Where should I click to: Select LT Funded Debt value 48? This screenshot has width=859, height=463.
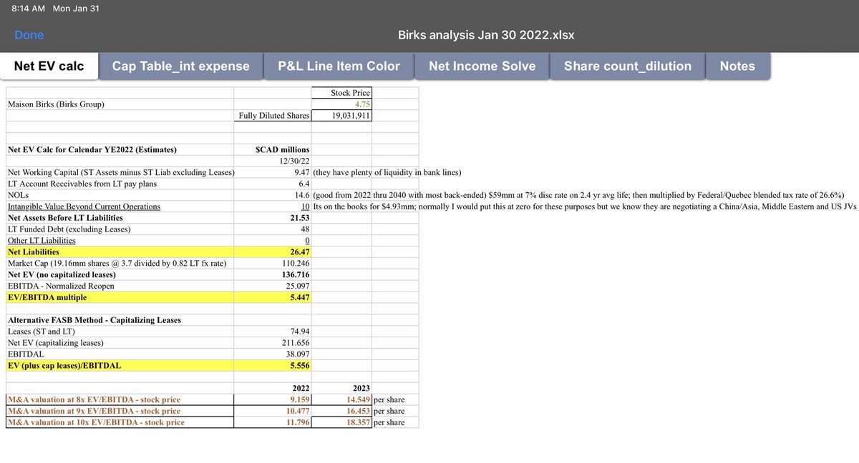tap(273, 229)
